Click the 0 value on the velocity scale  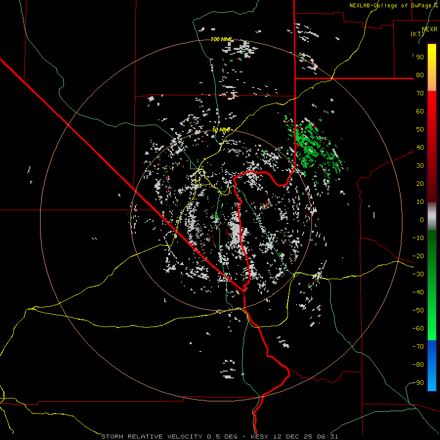[422, 220]
